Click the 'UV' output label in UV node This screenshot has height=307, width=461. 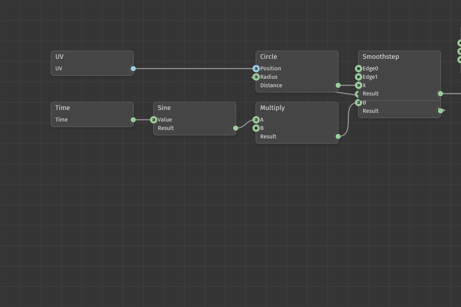[x=59, y=69]
